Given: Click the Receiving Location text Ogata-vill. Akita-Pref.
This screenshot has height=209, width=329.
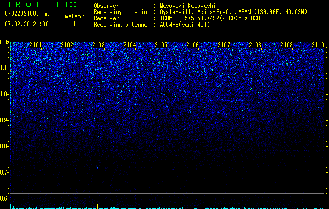Looking at the screenshot, I should click(196, 12).
